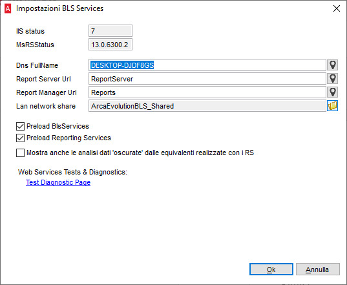Click the 'MsRSStatus' label
The image size is (347, 285).
[35, 45]
